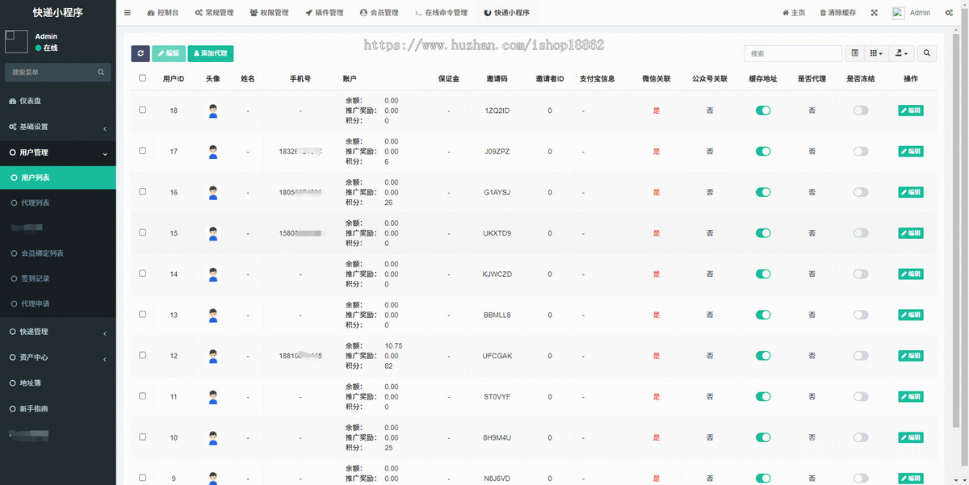The image size is (969, 485).
Task: Open the fullscreen toggle icon in top bar
Action: click(875, 12)
